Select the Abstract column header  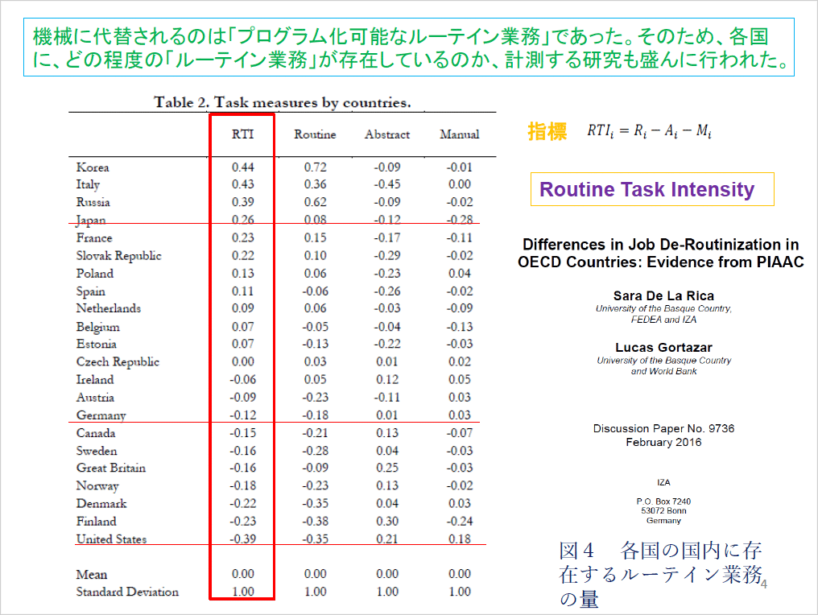click(387, 134)
